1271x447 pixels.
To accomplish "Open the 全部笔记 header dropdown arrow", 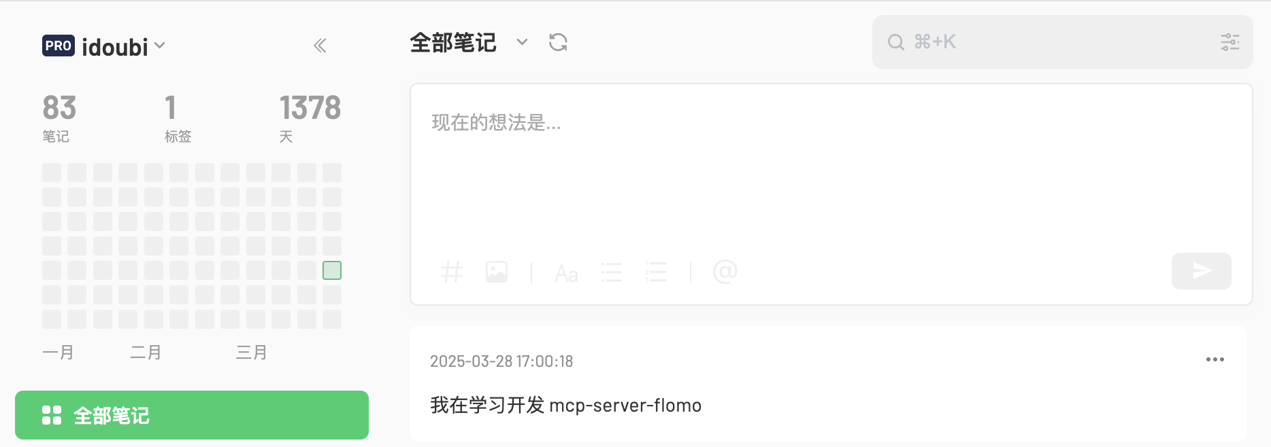I will click(522, 42).
